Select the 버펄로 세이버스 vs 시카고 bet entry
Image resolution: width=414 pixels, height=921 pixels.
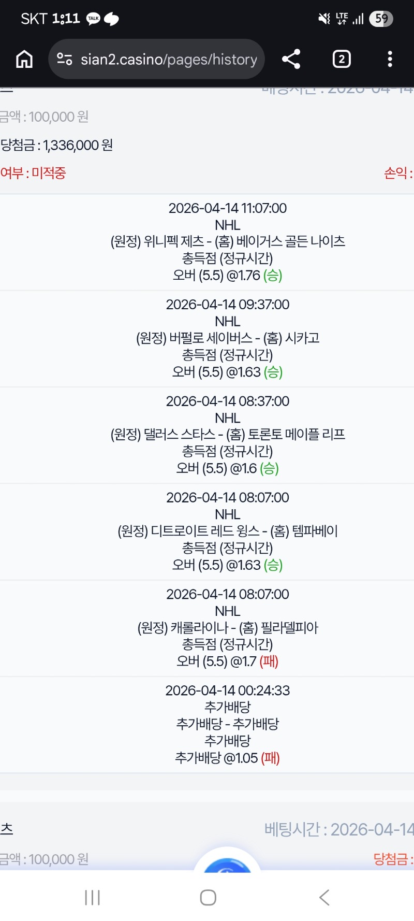pyautogui.click(x=228, y=338)
